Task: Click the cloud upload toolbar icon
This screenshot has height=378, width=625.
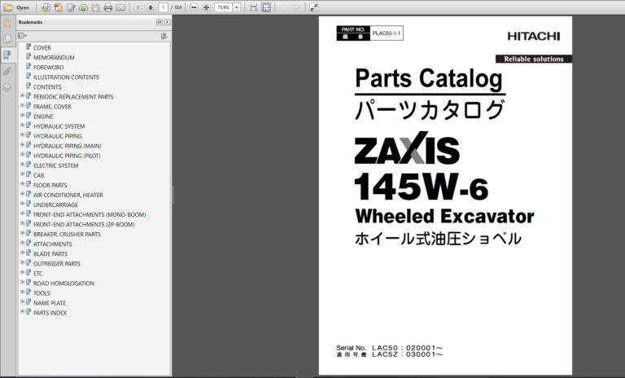Action: pos(83,7)
